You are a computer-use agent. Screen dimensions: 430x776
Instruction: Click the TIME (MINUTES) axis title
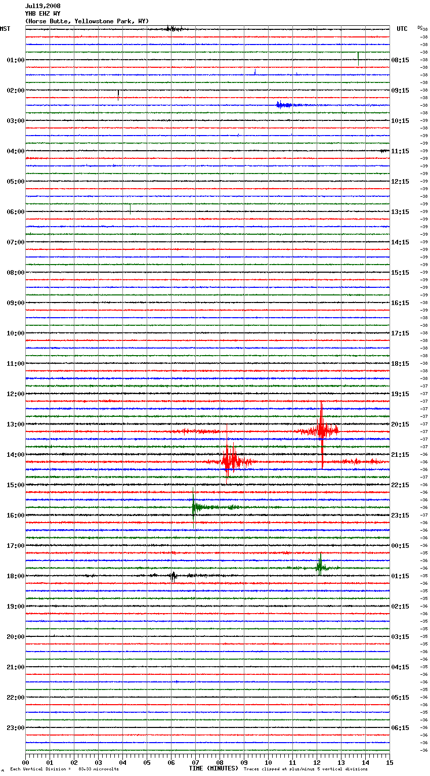click(213, 768)
